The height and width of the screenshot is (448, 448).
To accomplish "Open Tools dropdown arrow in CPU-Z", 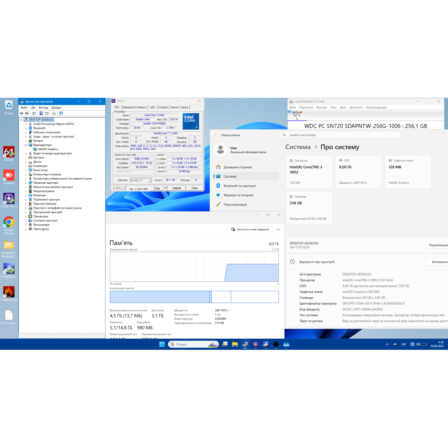I will point(165,188).
